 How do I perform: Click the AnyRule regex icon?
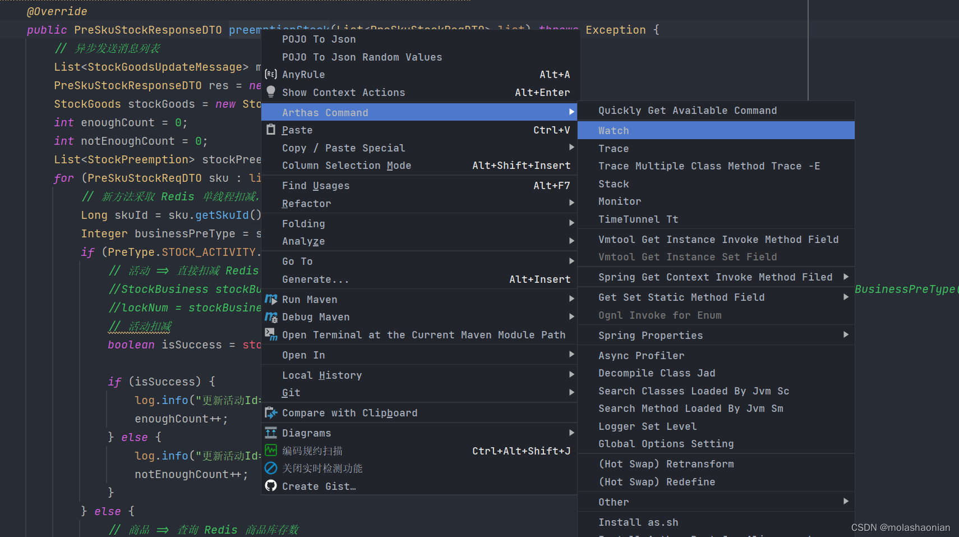click(x=271, y=75)
